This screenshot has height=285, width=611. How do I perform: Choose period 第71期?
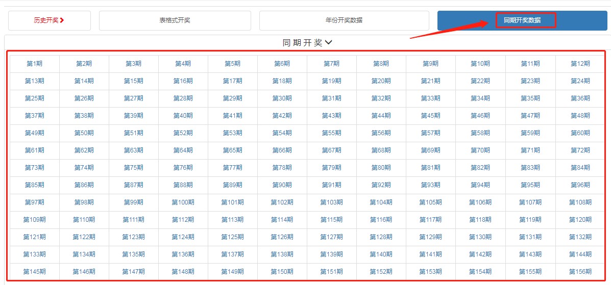[531, 150]
